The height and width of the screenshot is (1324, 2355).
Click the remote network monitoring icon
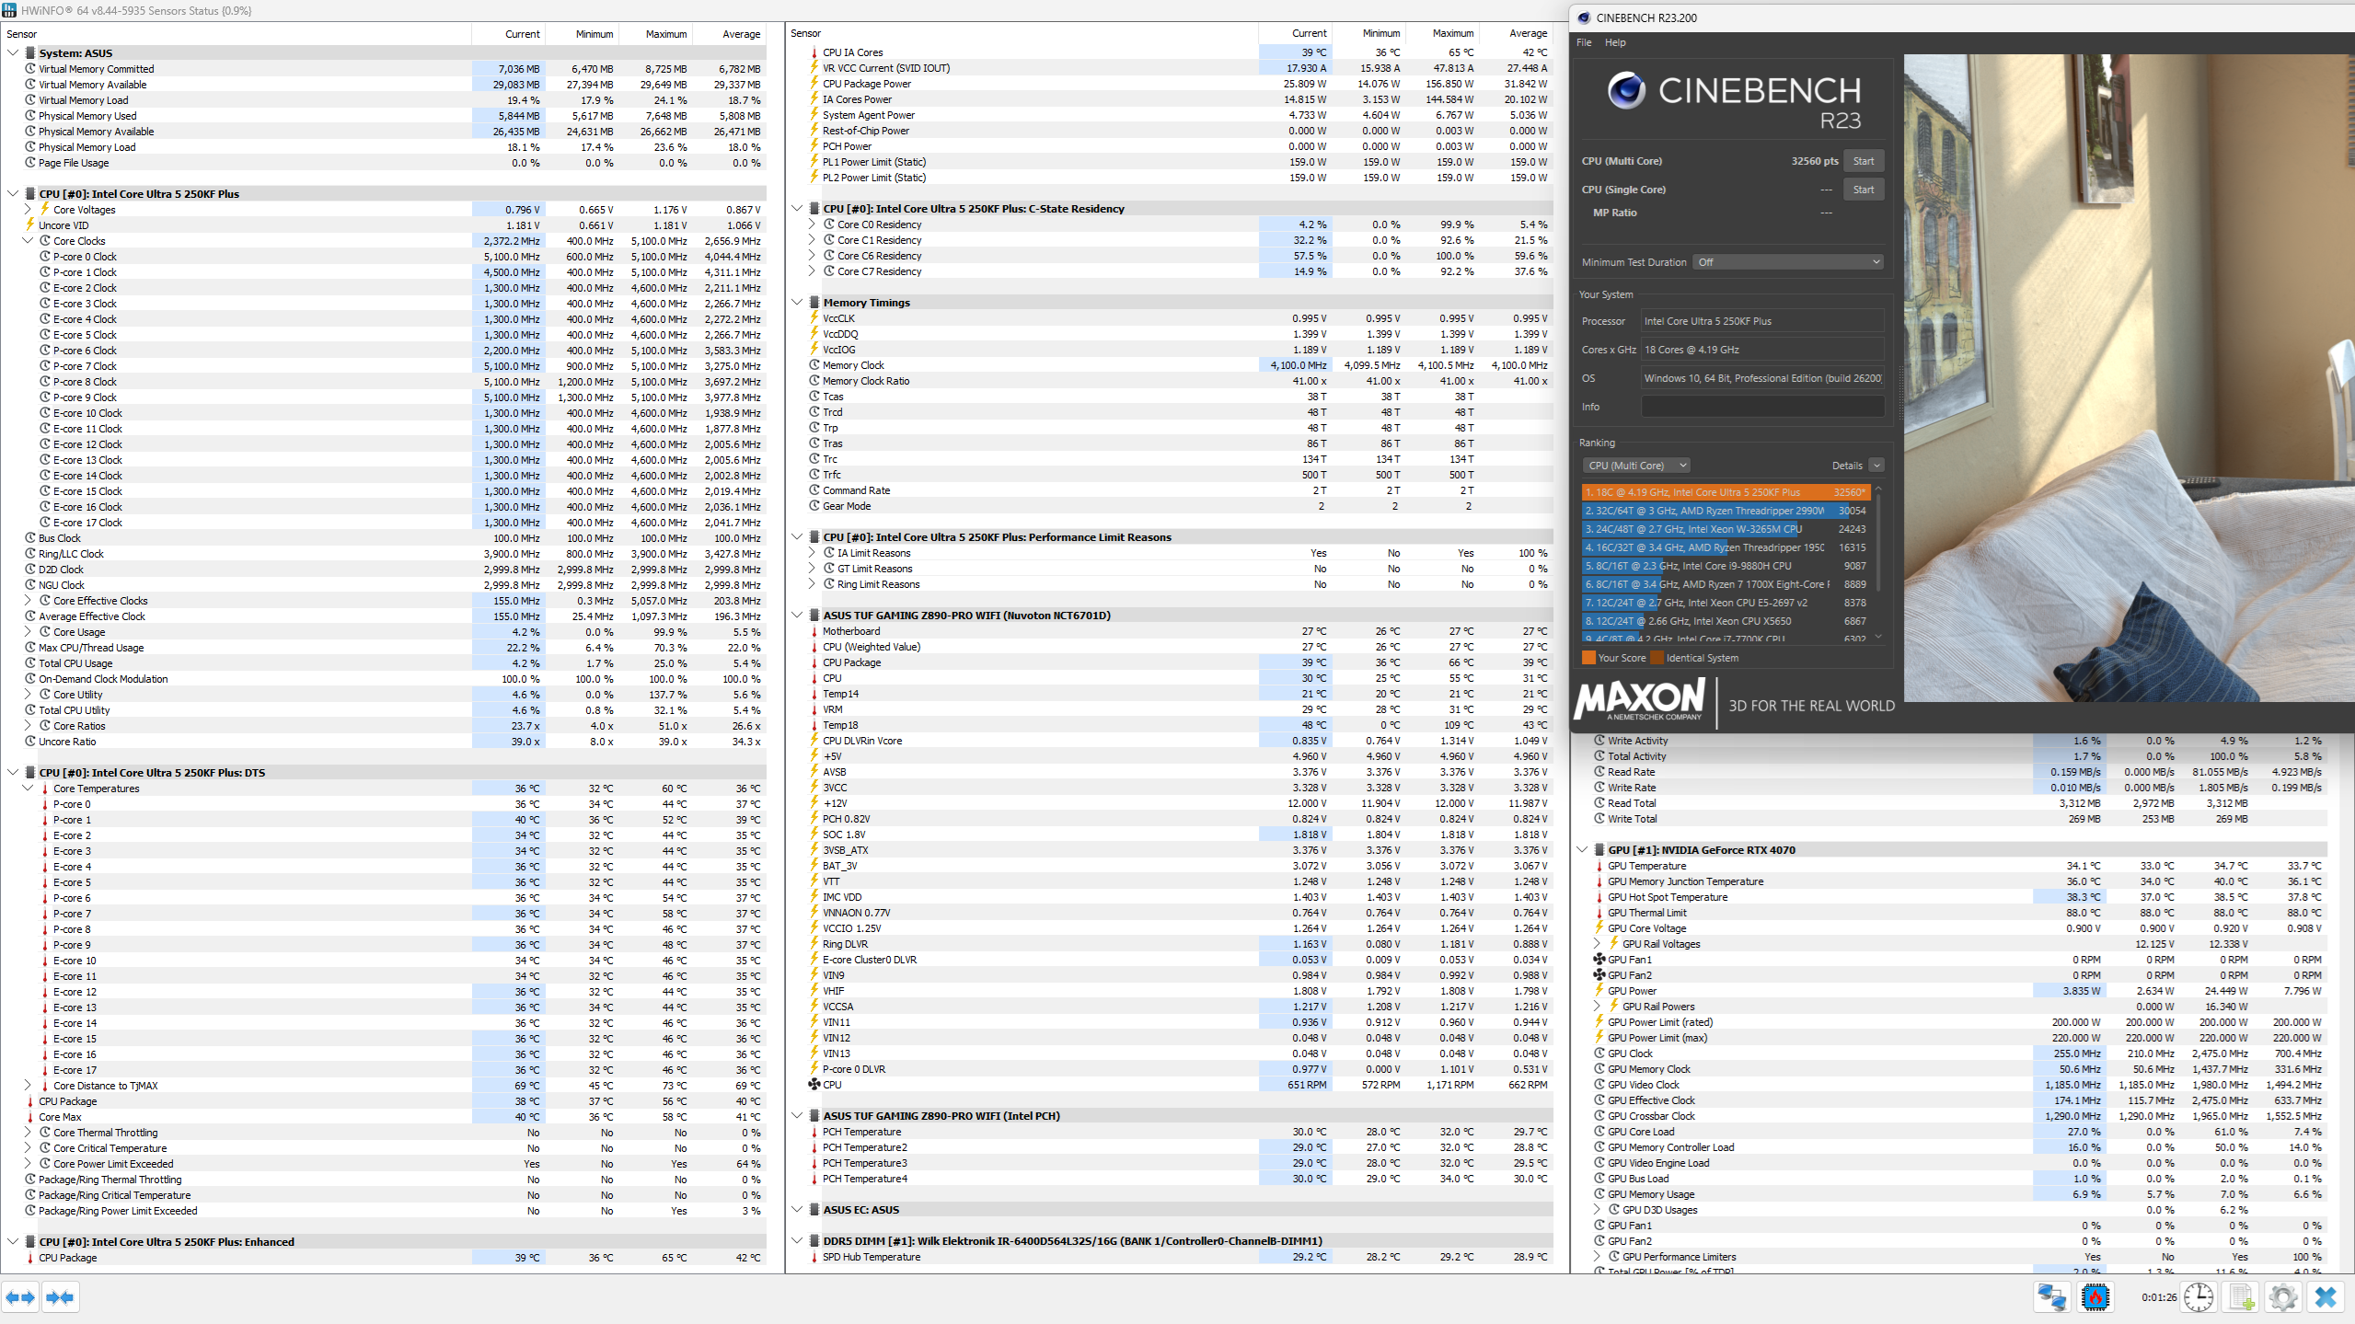pyautogui.click(x=2051, y=1297)
